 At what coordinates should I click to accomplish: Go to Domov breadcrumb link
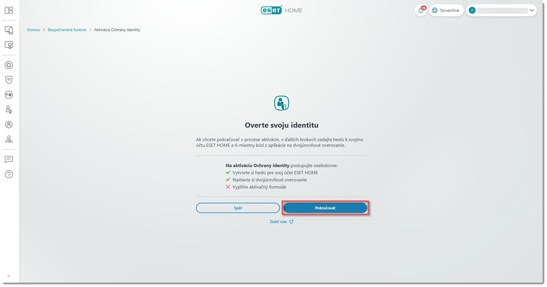point(33,30)
